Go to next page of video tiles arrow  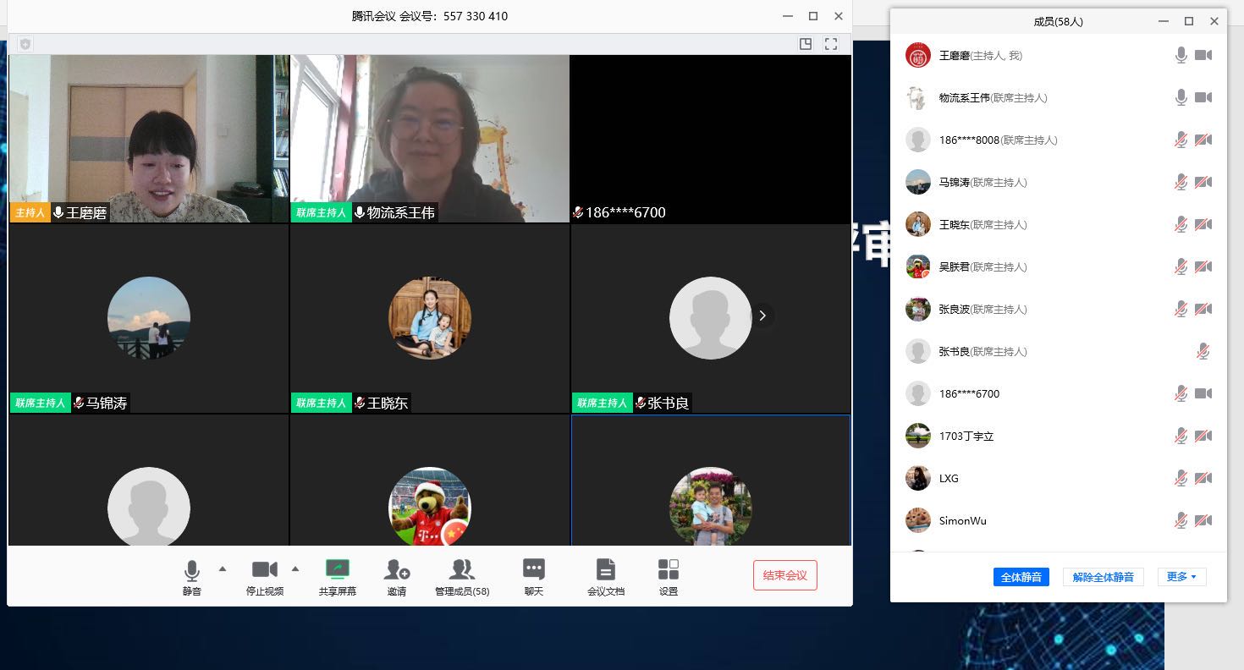pyautogui.click(x=762, y=316)
